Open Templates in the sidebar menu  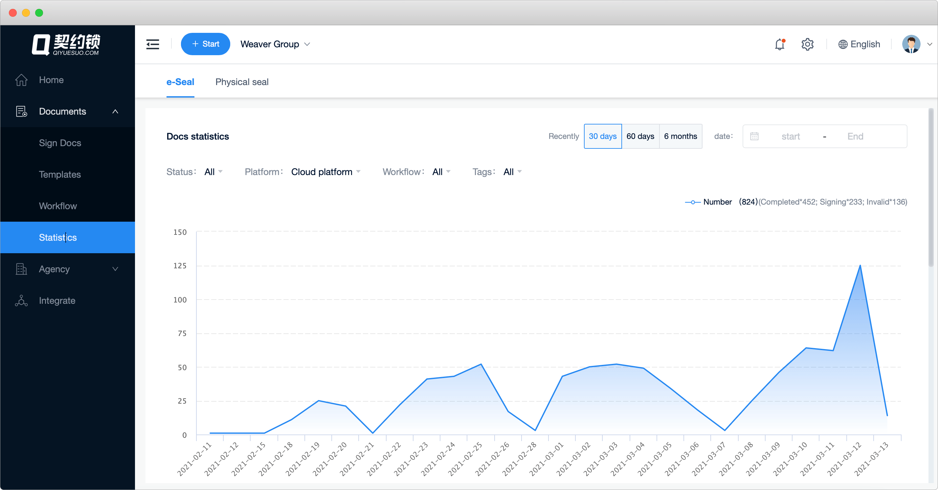[x=60, y=174]
